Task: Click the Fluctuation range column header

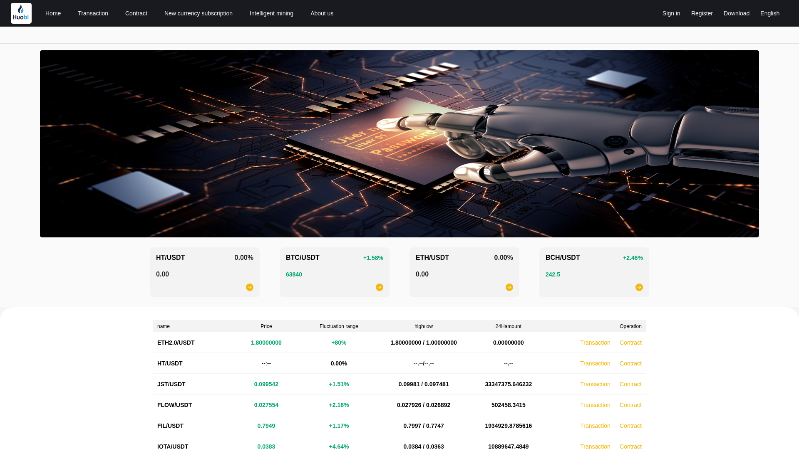Action: (x=339, y=326)
